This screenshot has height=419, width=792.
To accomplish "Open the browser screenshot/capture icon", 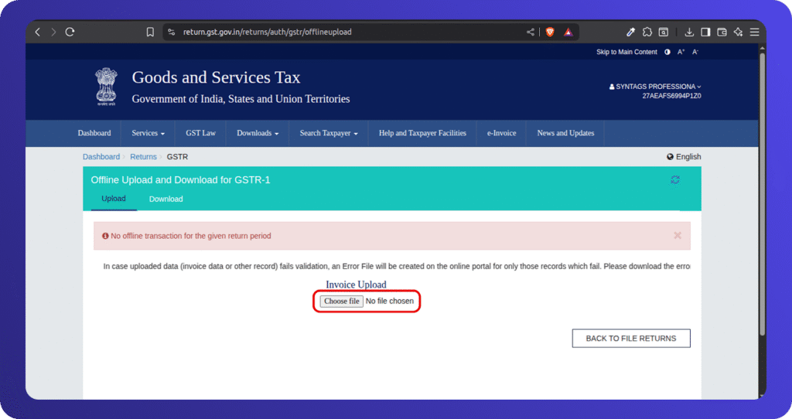I will coord(663,32).
